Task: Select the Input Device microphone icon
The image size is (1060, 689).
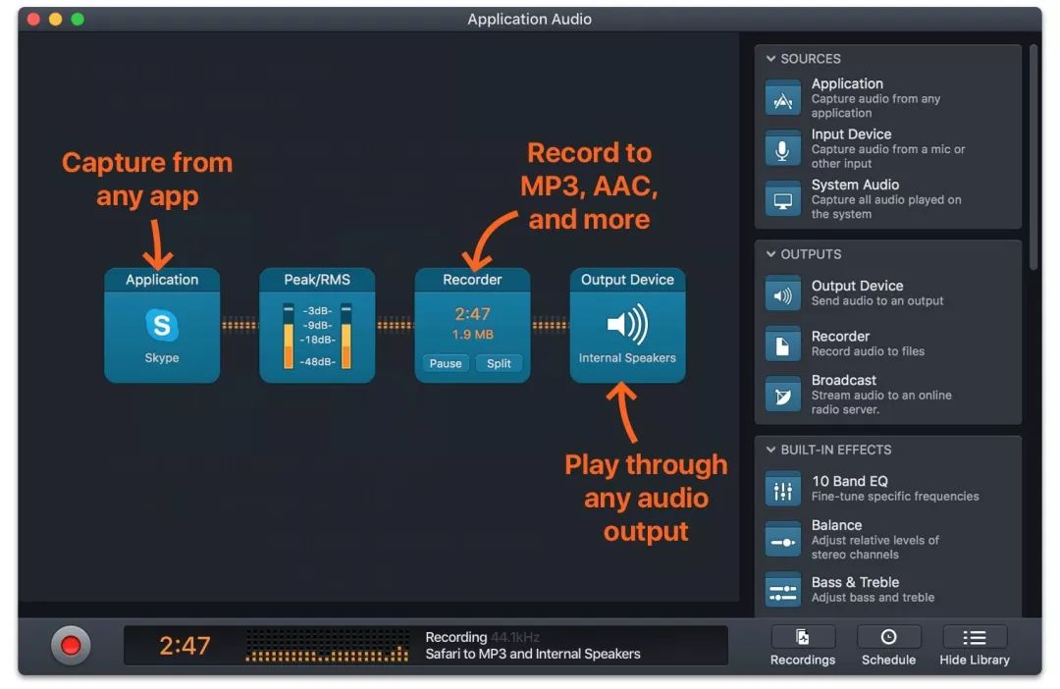Action: tap(782, 150)
